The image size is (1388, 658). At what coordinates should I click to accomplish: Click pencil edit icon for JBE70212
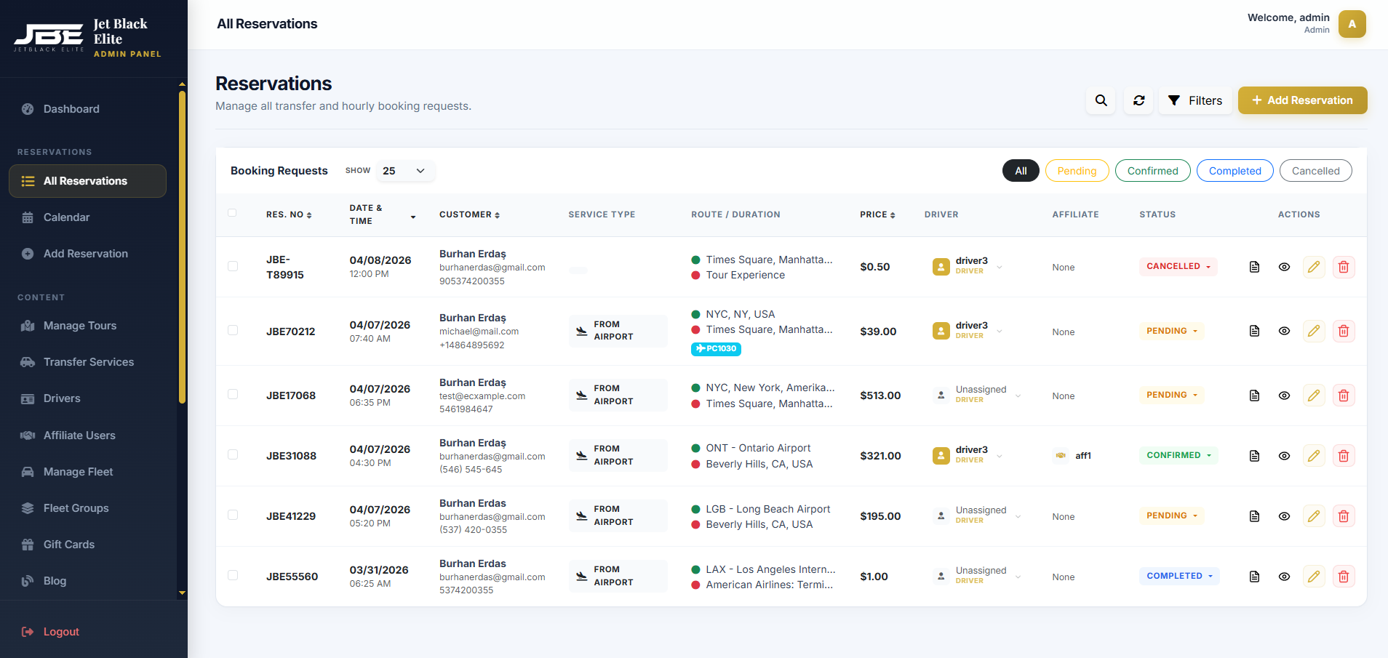[x=1313, y=331]
